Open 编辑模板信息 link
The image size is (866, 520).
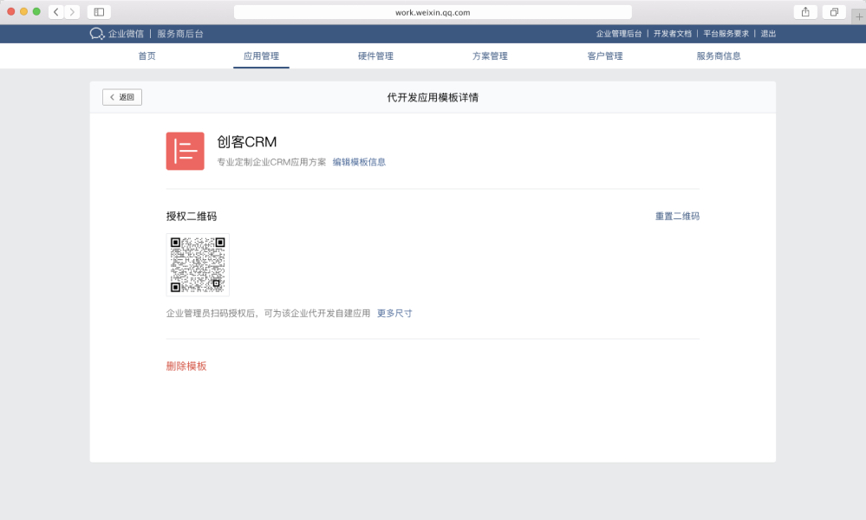pos(359,162)
